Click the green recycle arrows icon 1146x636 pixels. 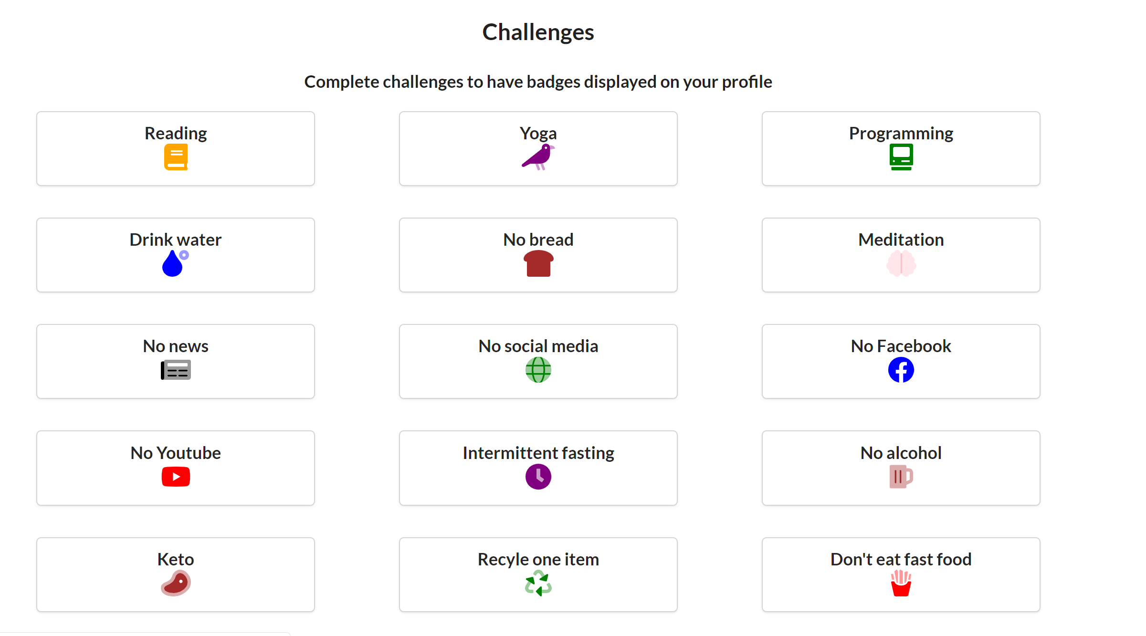point(538,584)
